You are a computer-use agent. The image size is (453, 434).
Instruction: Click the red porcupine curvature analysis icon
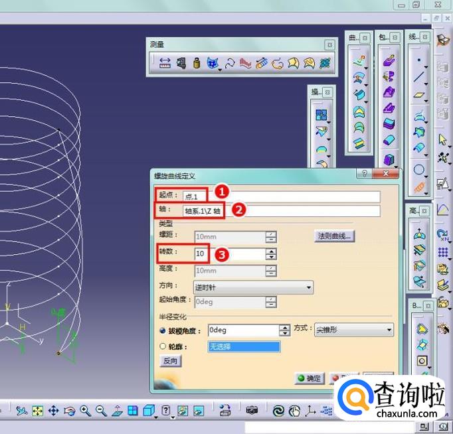(246, 63)
